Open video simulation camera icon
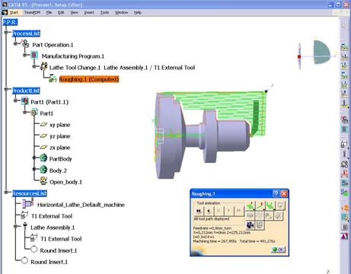Screen dimensions: 351x274 pos(250,225)
